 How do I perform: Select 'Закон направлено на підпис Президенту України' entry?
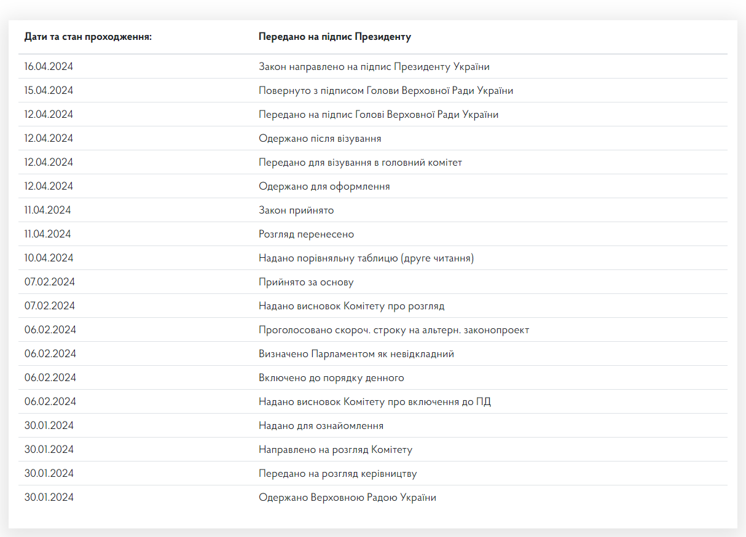point(374,67)
